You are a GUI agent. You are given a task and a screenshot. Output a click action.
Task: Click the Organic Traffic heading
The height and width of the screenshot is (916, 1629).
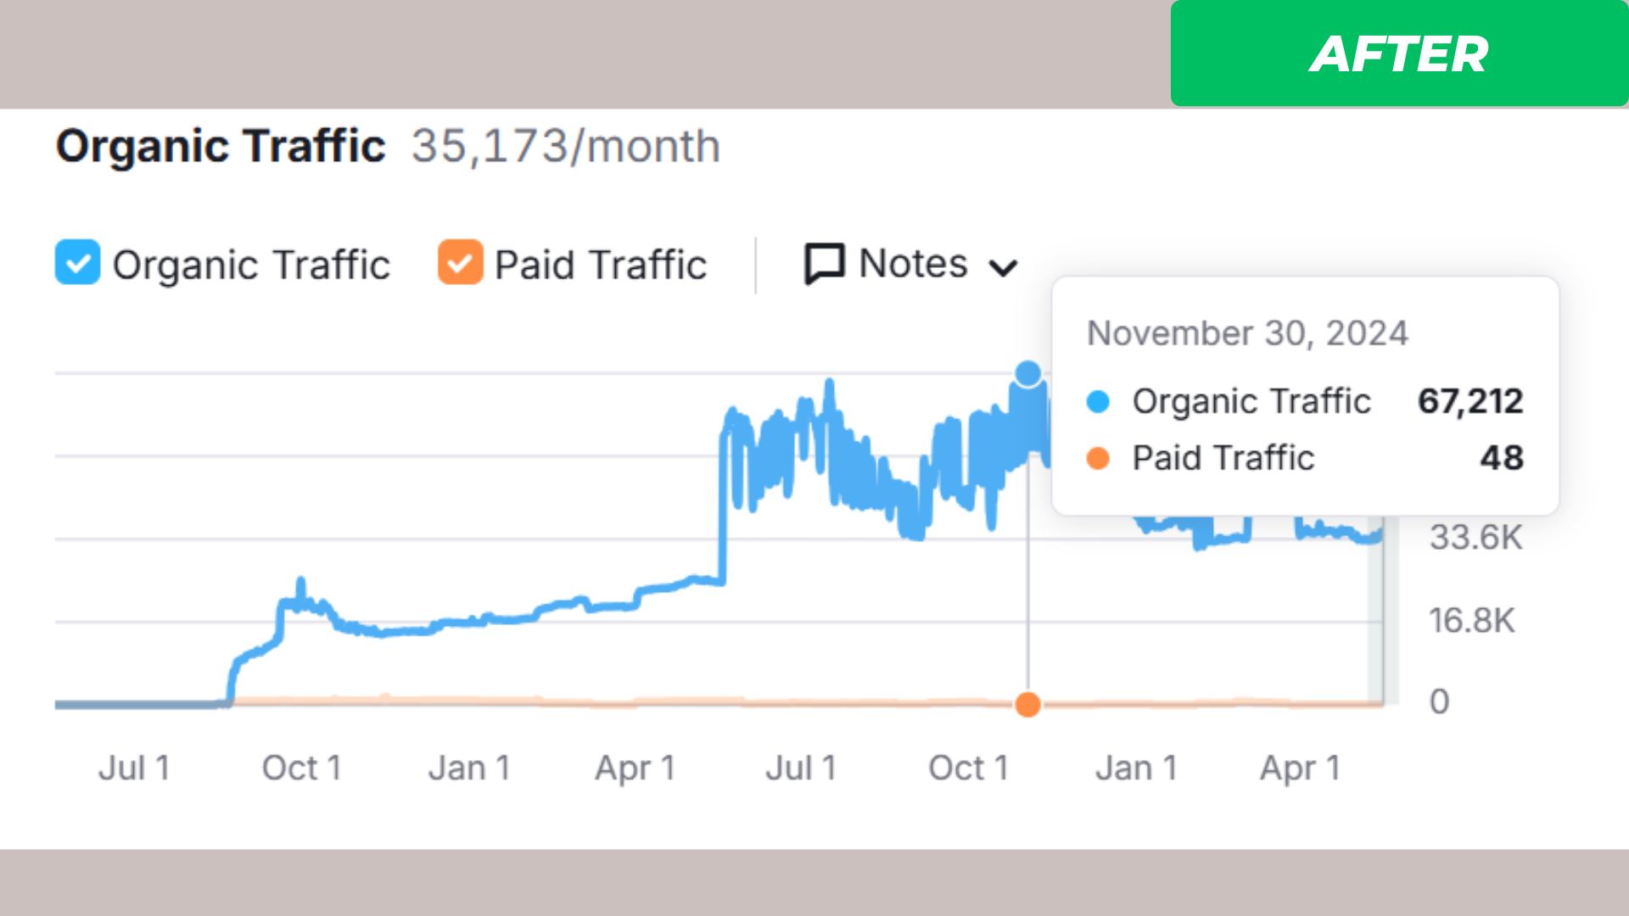pyautogui.click(x=221, y=146)
